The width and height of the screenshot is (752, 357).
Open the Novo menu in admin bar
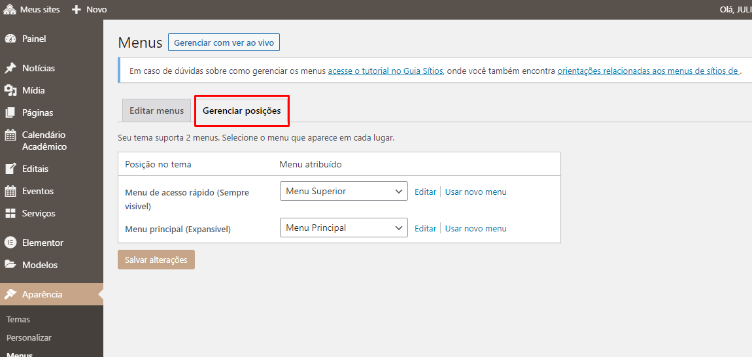tap(90, 10)
